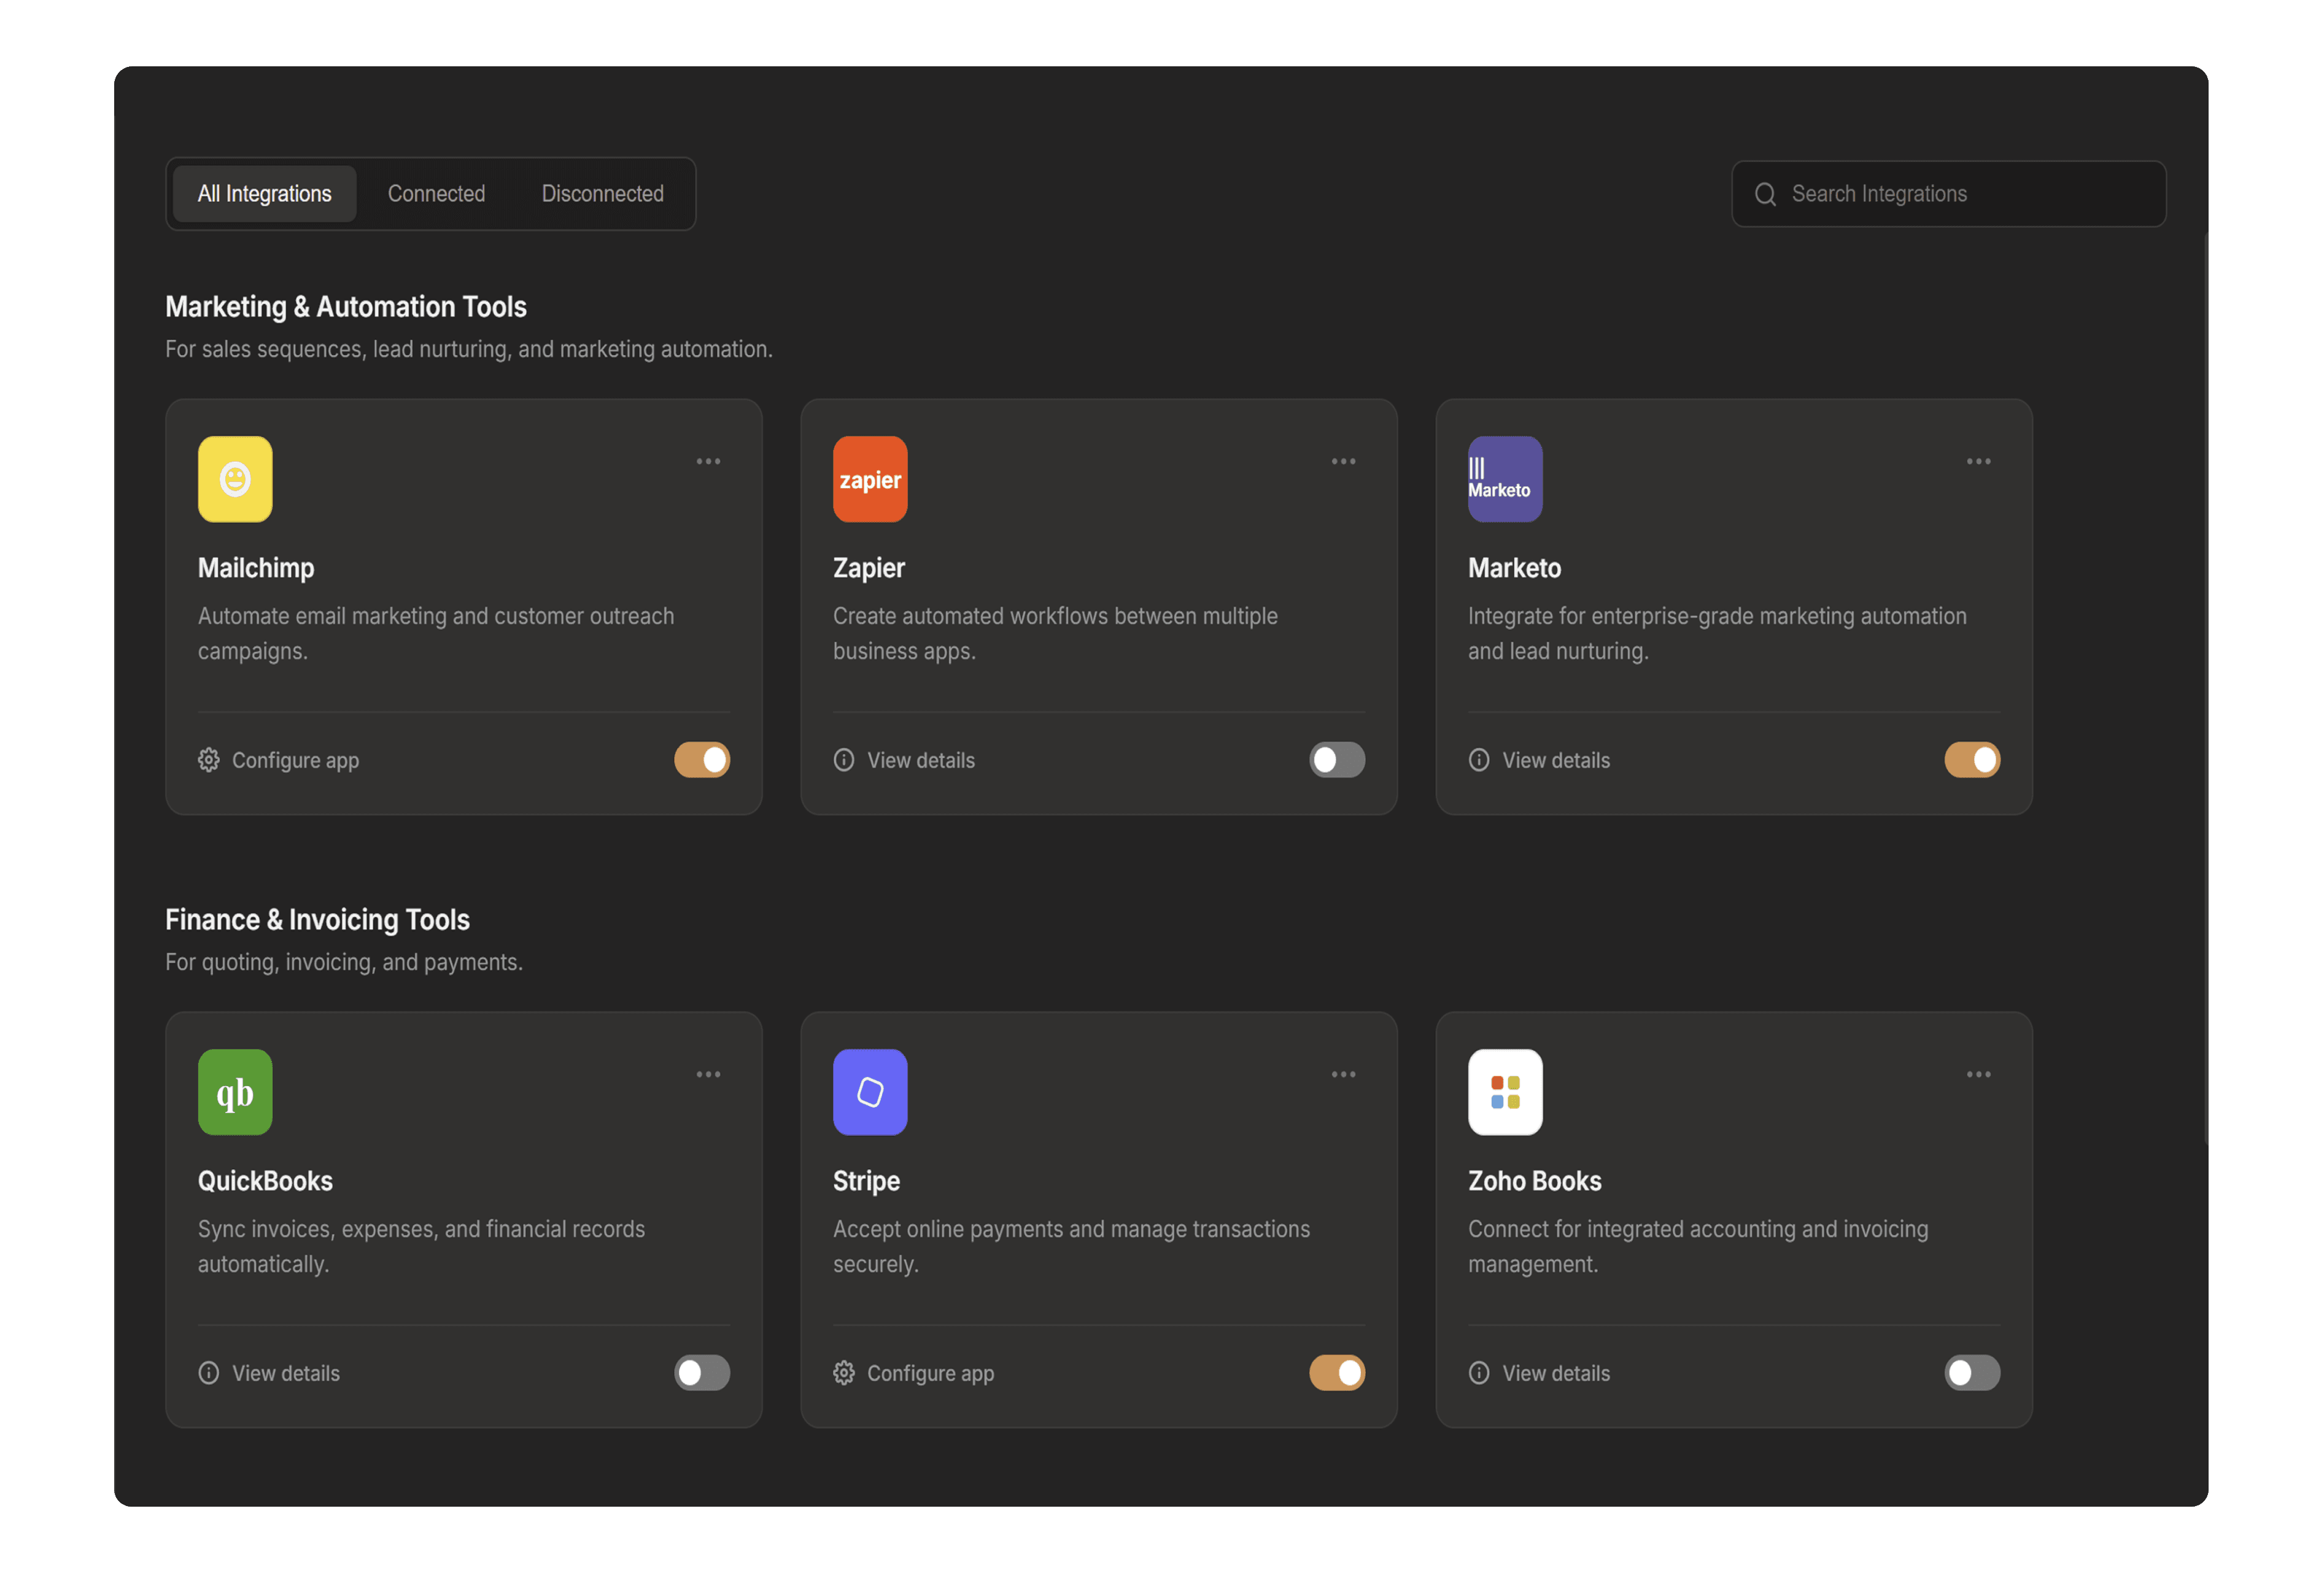
Task: Click the Zoho Books app logo
Action: (1505, 1092)
